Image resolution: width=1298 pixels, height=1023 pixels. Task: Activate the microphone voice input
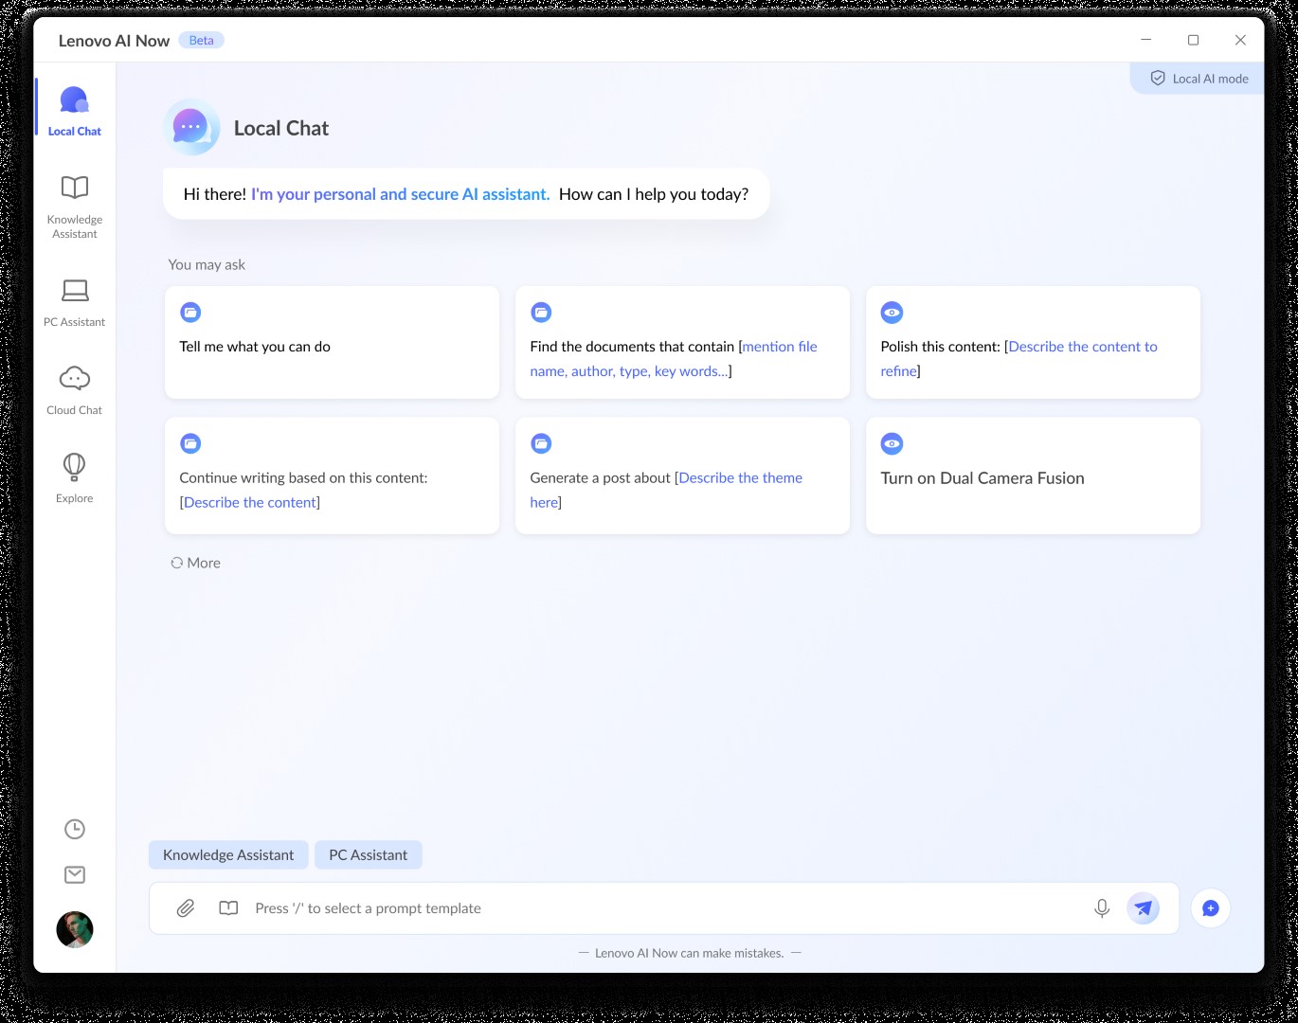click(1102, 908)
